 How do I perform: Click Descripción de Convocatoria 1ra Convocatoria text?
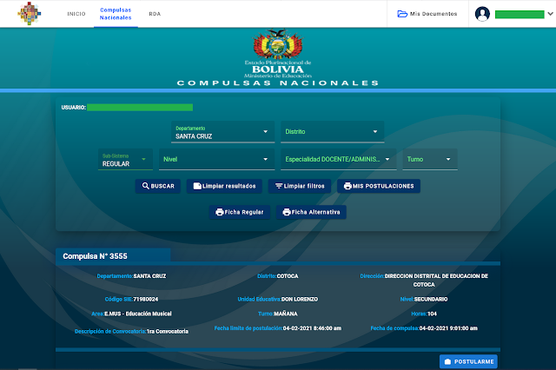(x=131, y=332)
